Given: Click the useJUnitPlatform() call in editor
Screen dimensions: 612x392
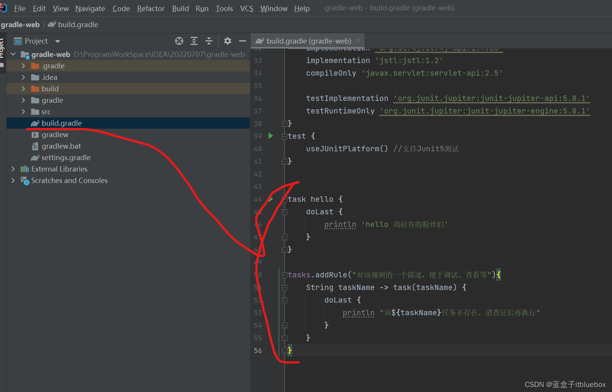Looking at the screenshot, I should pyautogui.click(x=347, y=149).
